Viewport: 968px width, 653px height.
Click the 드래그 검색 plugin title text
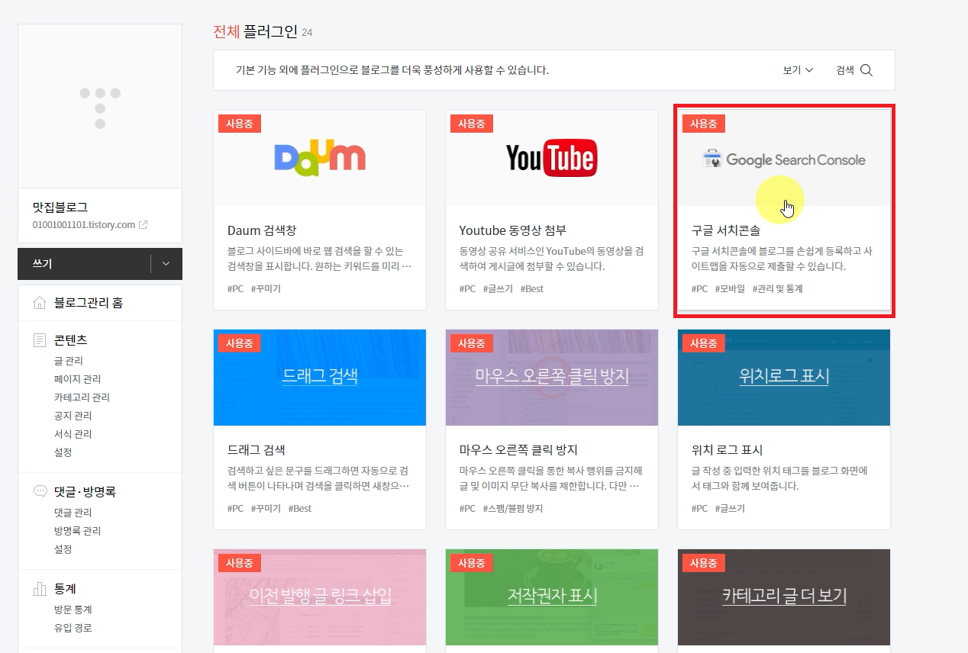(x=257, y=450)
